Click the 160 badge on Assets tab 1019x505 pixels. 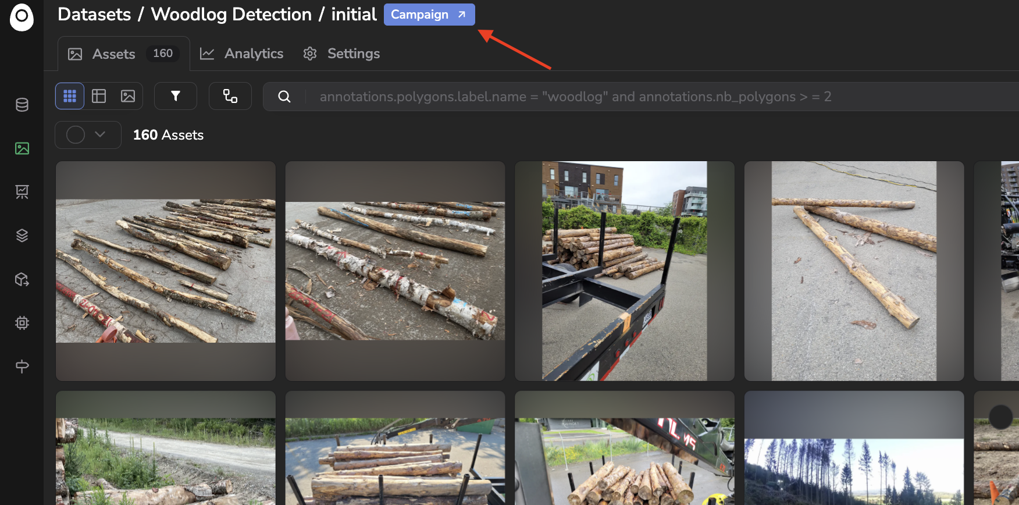pos(163,54)
